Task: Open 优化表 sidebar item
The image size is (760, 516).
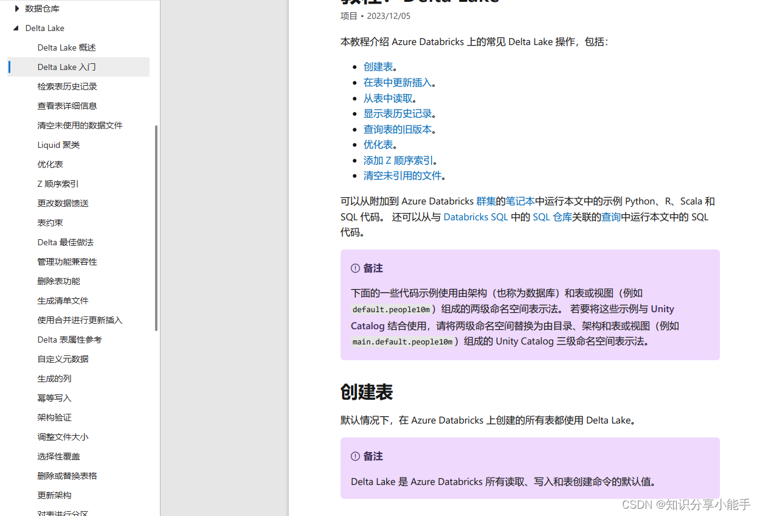Action: [x=50, y=164]
